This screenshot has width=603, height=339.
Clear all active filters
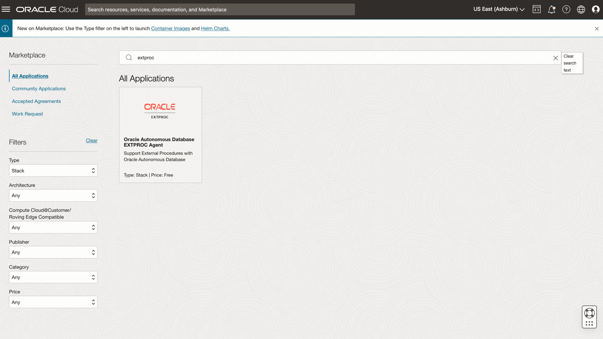[x=91, y=140]
